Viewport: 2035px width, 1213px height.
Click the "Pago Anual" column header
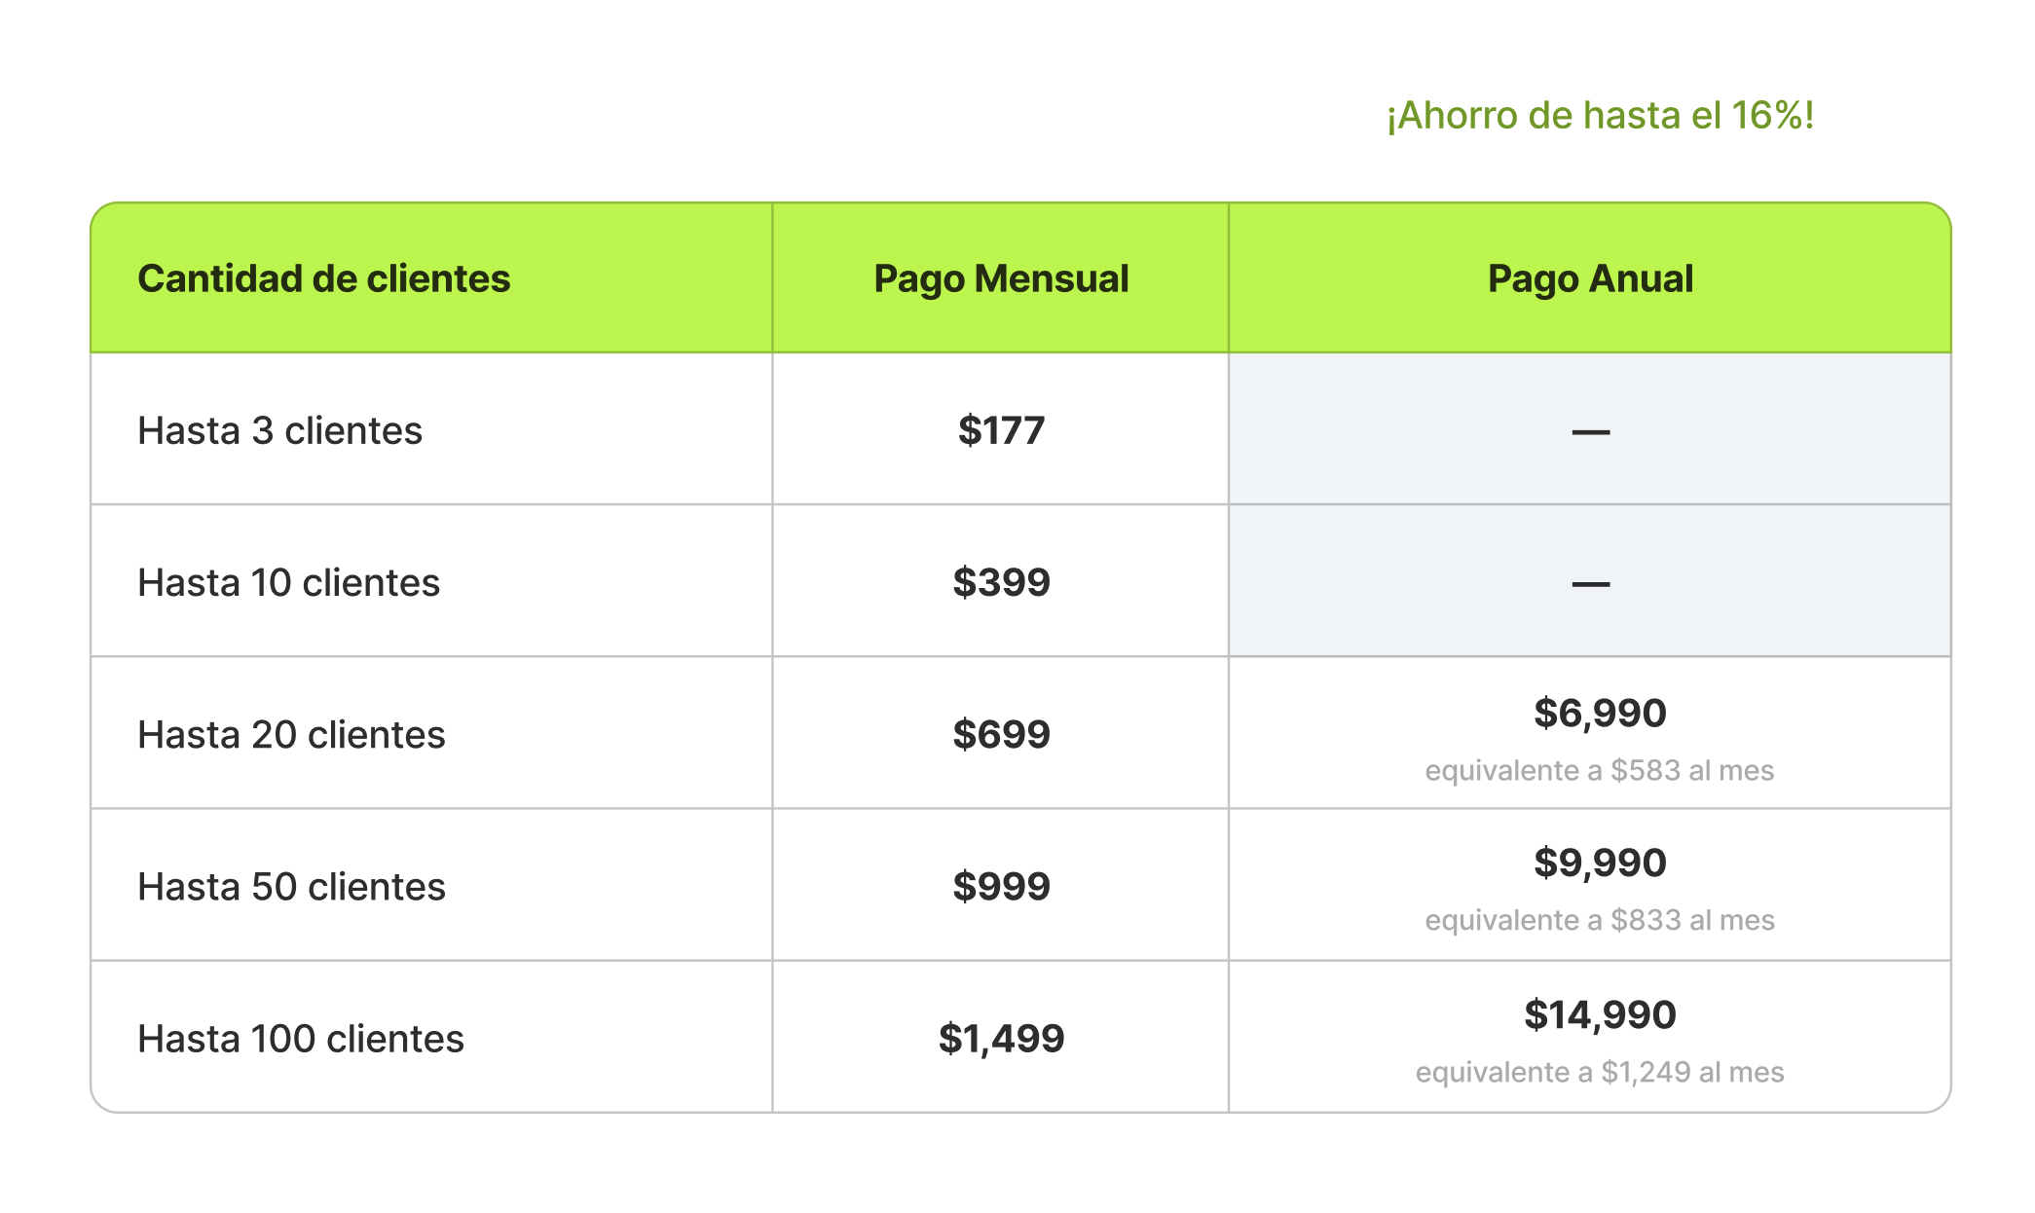(x=1590, y=279)
